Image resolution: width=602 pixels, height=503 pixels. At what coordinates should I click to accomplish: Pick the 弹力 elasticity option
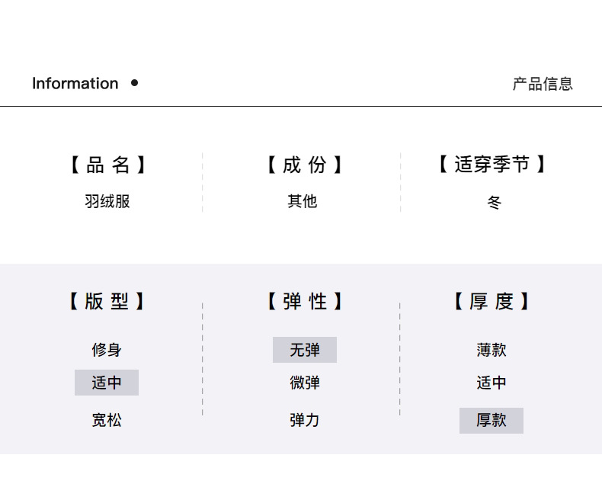tap(305, 420)
